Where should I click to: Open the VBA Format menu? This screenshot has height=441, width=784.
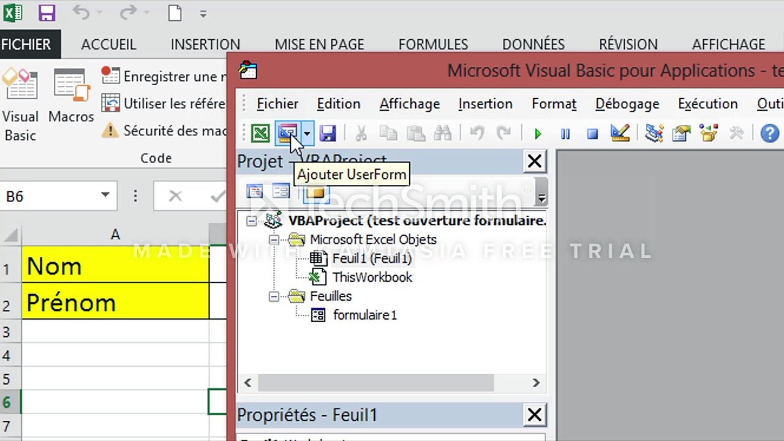pos(554,104)
